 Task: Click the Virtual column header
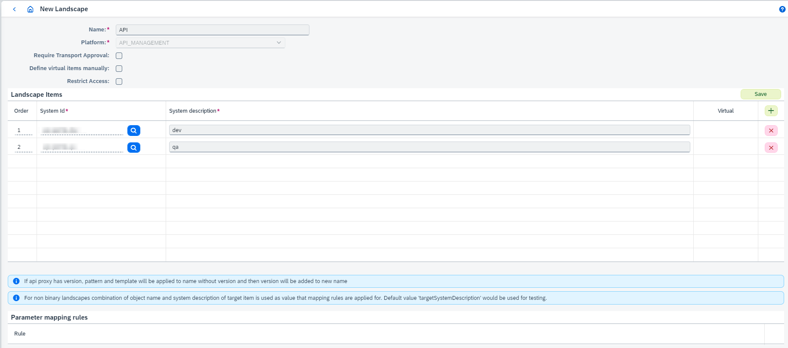click(x=726, y=111)
